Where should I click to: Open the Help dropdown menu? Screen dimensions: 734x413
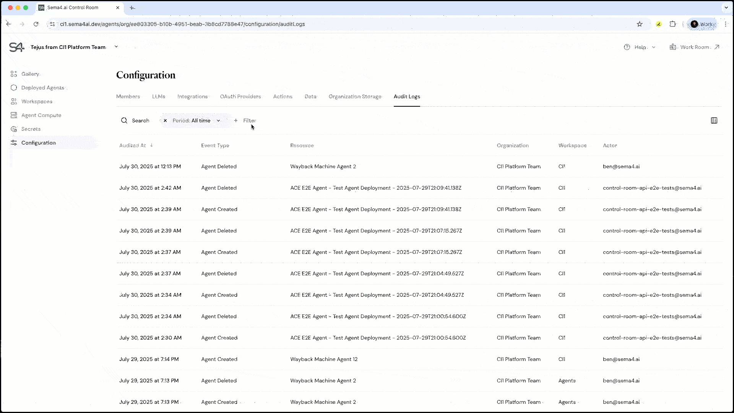(x=640, y=47)
